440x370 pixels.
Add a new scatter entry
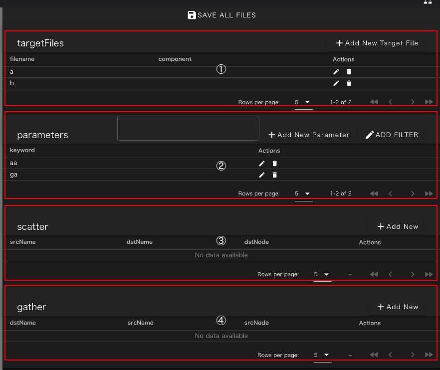[x=398, y=226]
